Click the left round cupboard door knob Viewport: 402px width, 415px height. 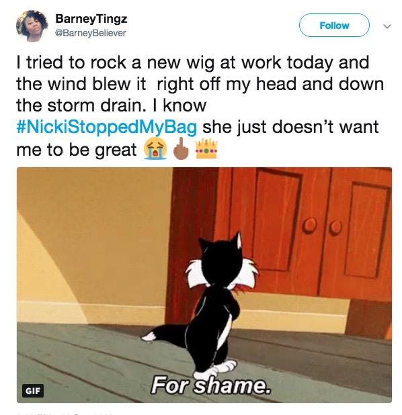310,226
